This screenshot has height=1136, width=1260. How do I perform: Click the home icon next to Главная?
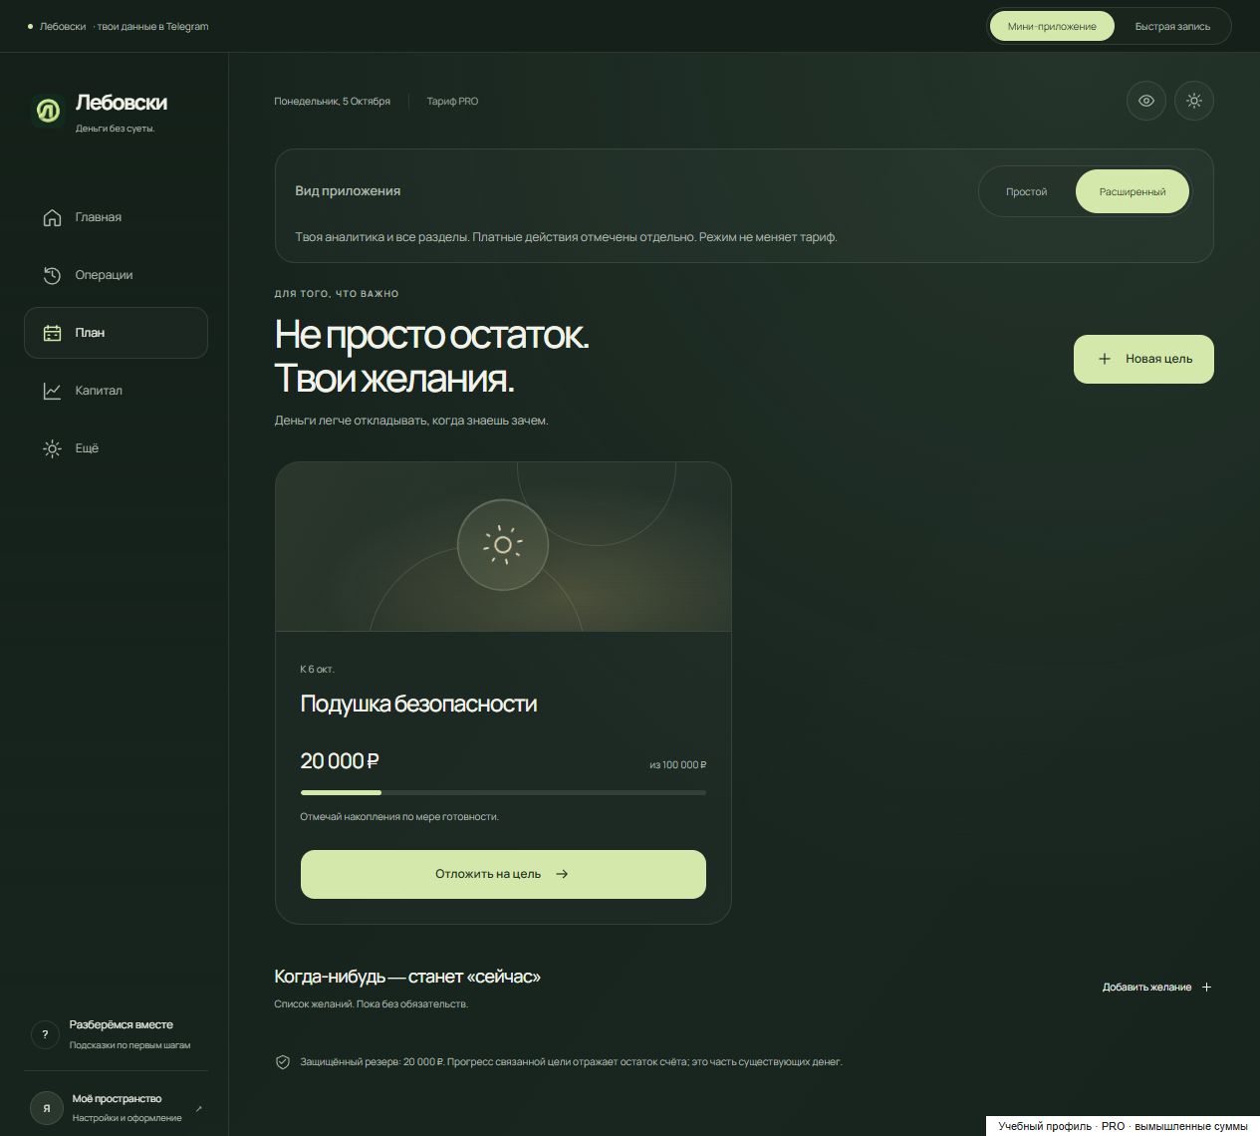tap(52, 217)
